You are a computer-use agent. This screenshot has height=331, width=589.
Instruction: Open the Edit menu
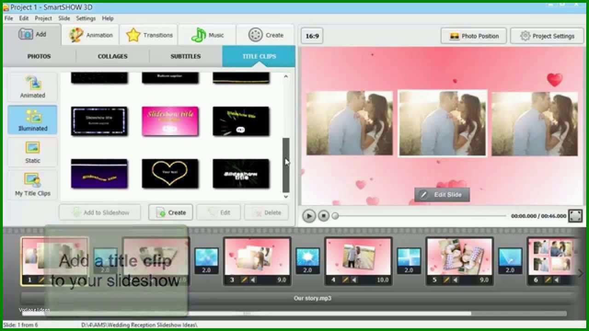coord(24,18)
